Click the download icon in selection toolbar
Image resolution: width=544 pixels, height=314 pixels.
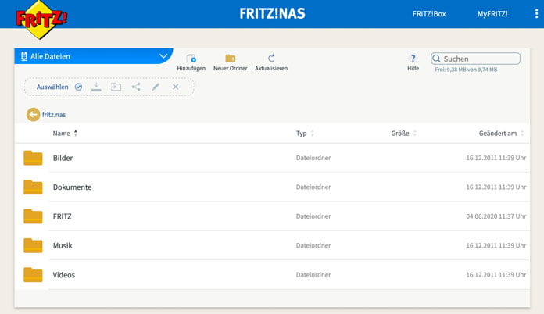click(x=97, y=87)
